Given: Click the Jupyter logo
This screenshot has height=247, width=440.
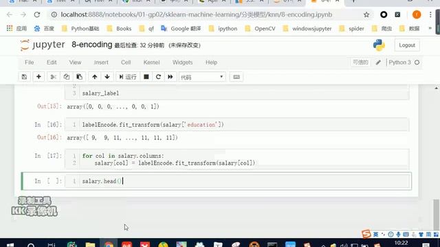Looking at the screenshot, I should point(43,45).
